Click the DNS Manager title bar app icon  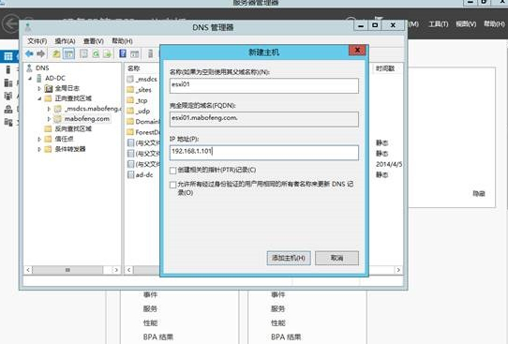click(28, 27)
